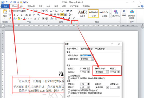Screen dimensions: 144x98
Task: Click the Sort (A-Z) icon
Action: click(69, 18)
